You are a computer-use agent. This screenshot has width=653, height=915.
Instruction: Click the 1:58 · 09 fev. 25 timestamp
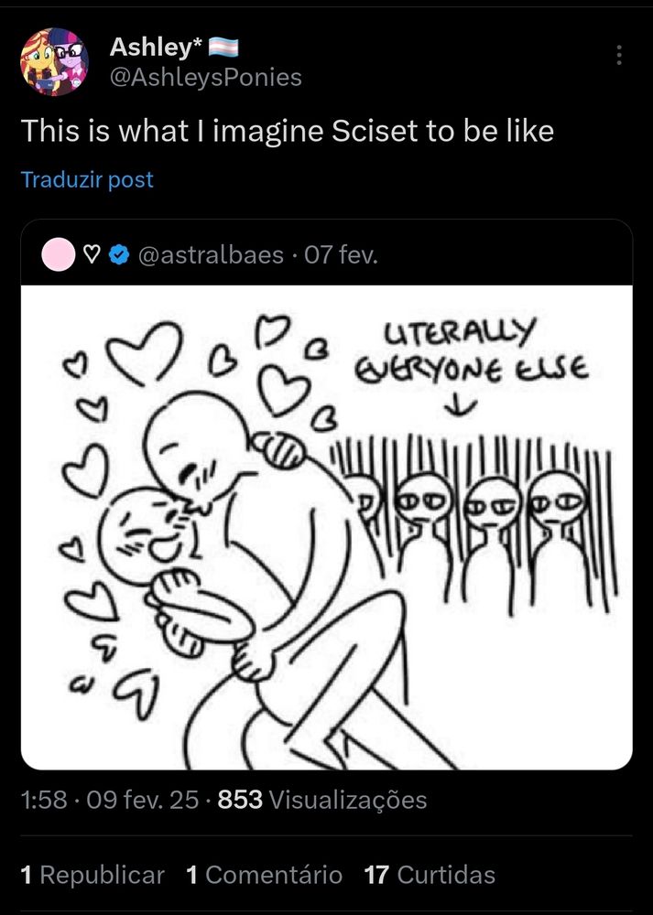click(x=110, y=800)
